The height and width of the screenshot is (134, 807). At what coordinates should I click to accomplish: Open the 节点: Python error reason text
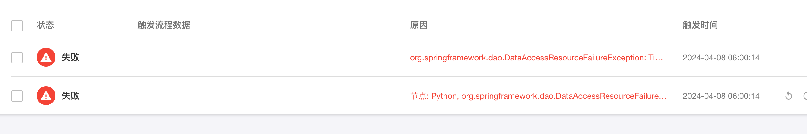click(x=538, y=96)
